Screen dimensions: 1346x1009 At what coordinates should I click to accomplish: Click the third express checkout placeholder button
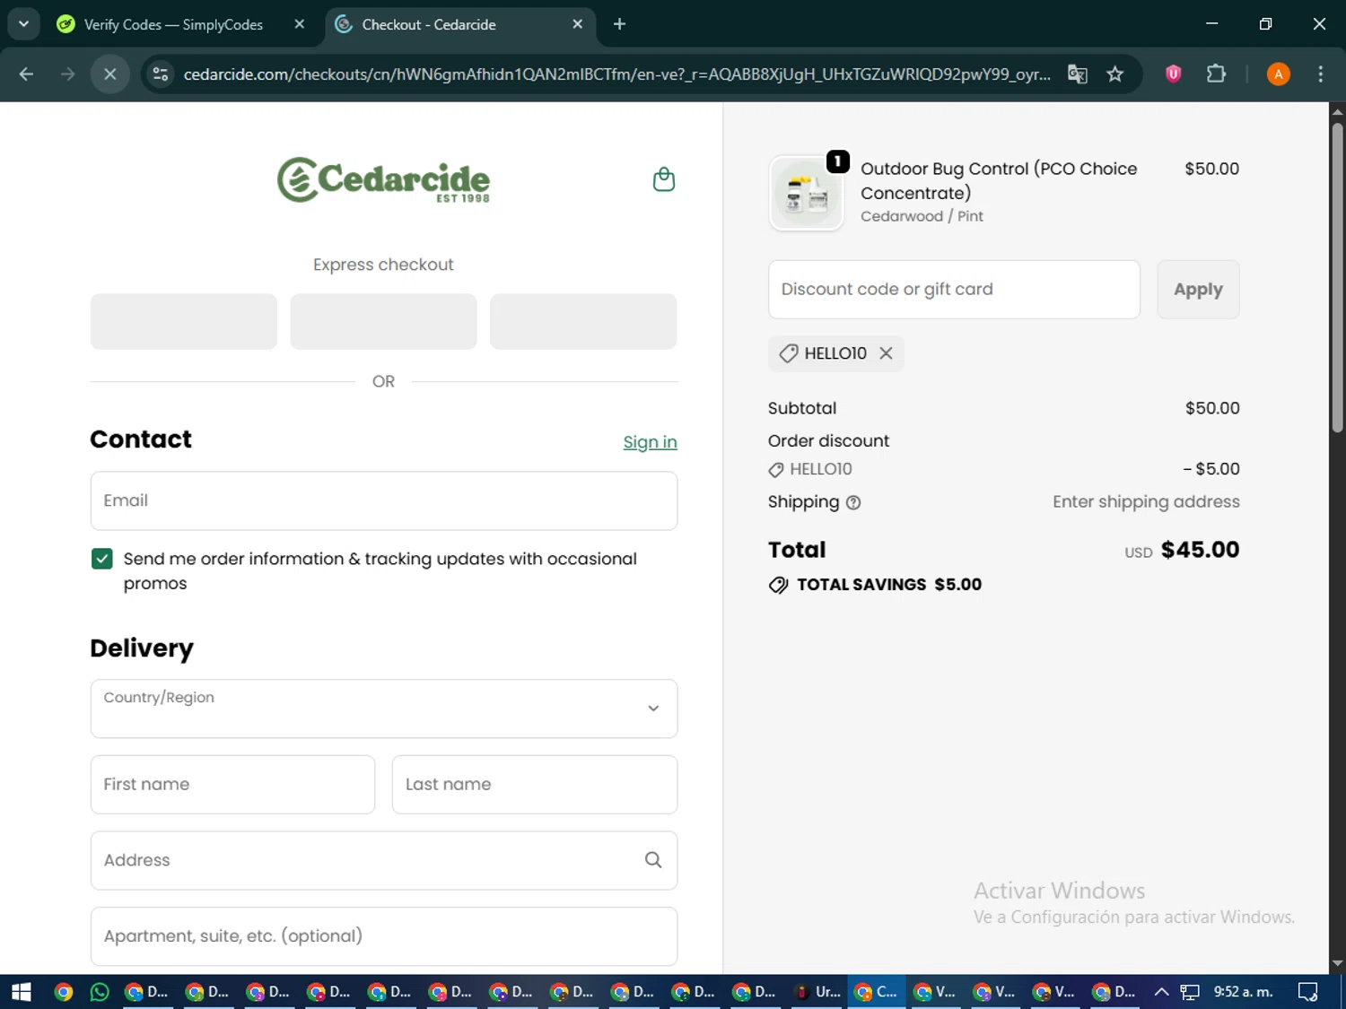tap(583, 321)
